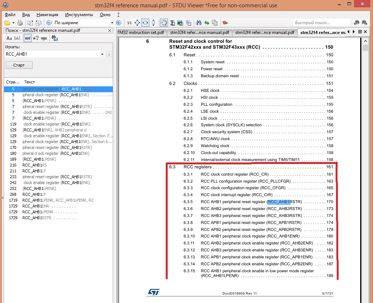The width and height of the screenshot is (373, 303).
Task: Select the fit page icon
Action: tap(137, 23)
